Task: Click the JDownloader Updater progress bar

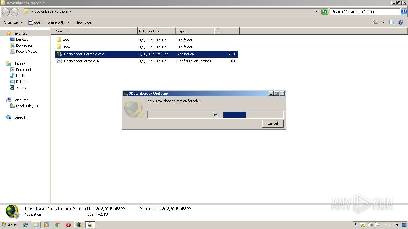Action: pyautogui.click(x=215, y=115)
